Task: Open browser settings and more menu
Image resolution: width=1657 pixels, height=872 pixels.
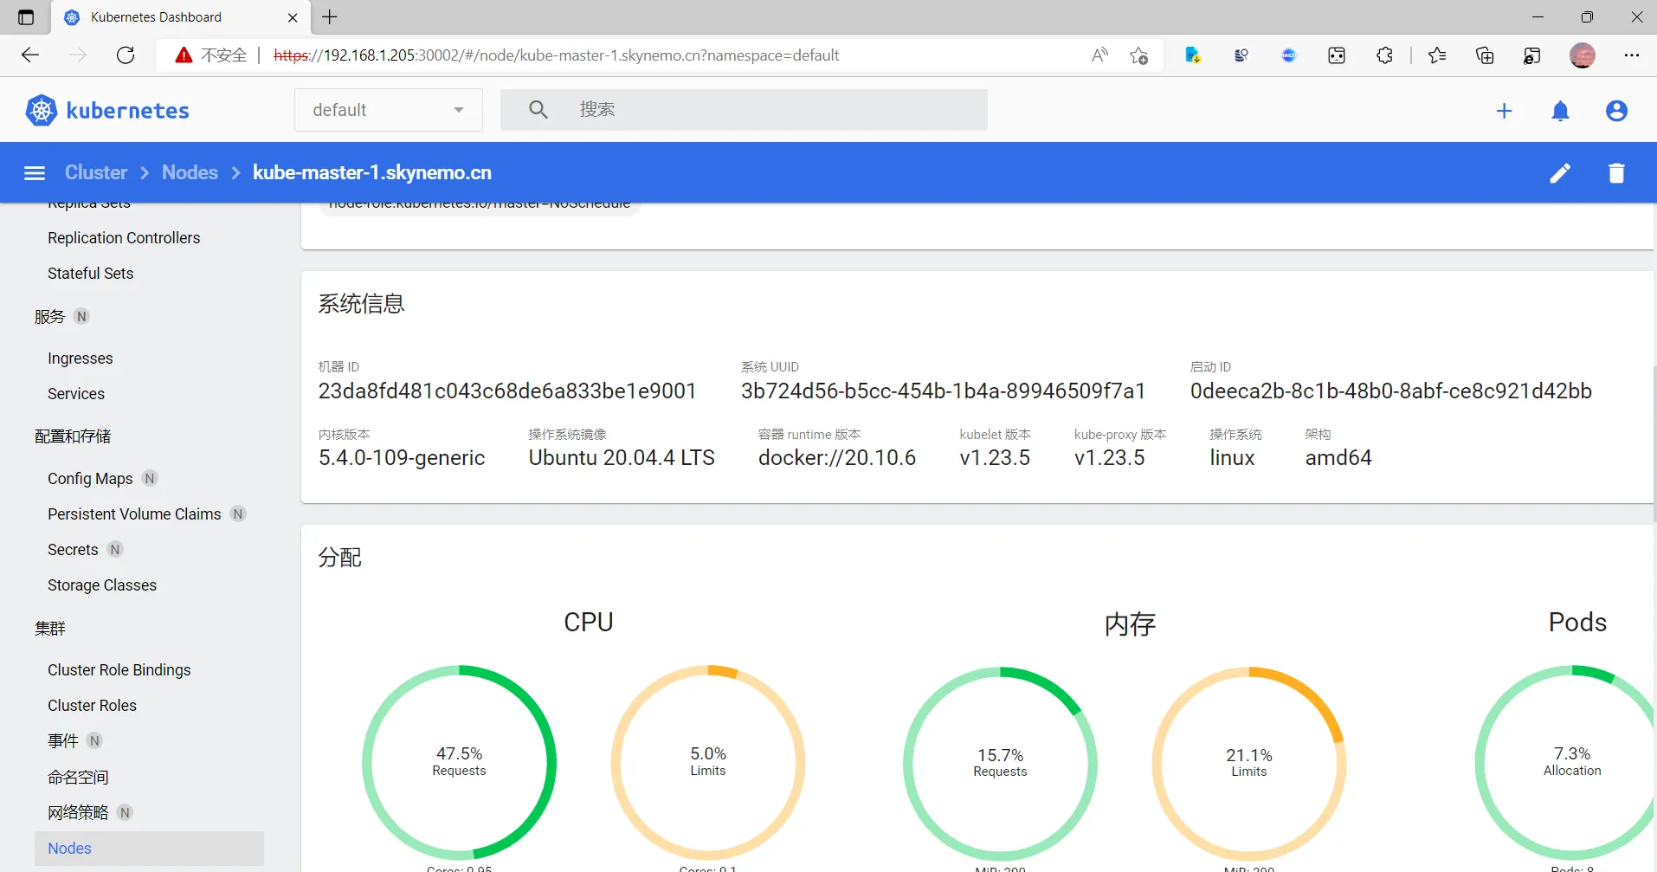Action: pos(1632,55)
